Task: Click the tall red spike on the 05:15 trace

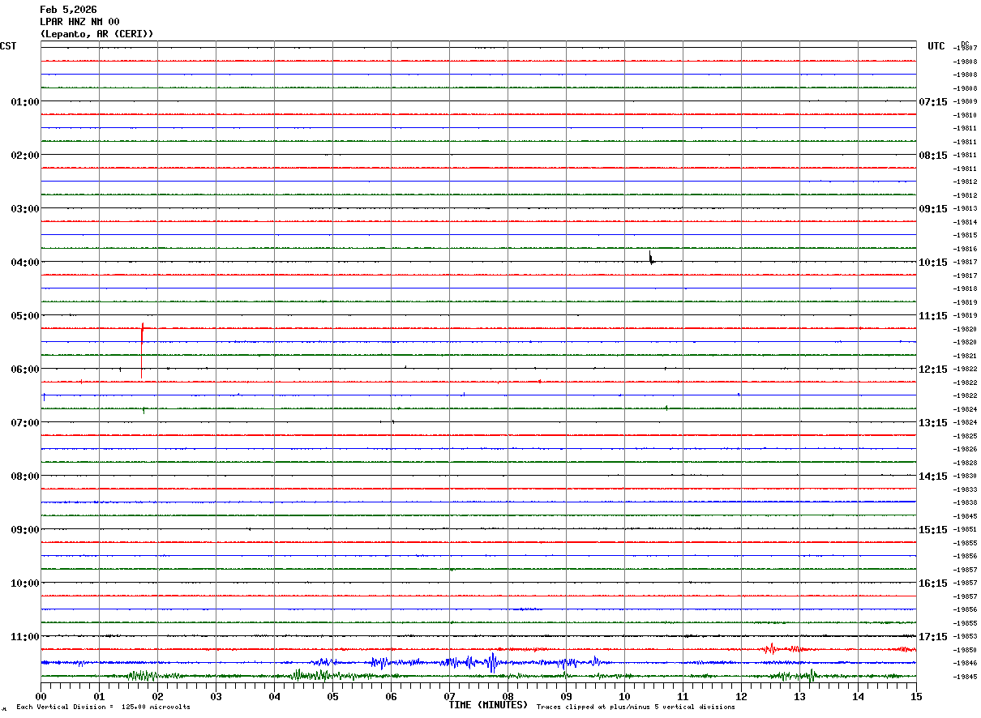Action: tap(142, 350)
